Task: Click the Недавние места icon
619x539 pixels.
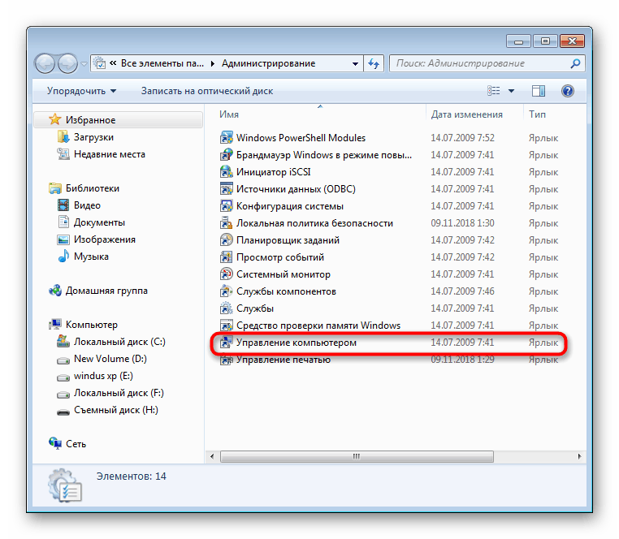Action: tap(63, 154)
